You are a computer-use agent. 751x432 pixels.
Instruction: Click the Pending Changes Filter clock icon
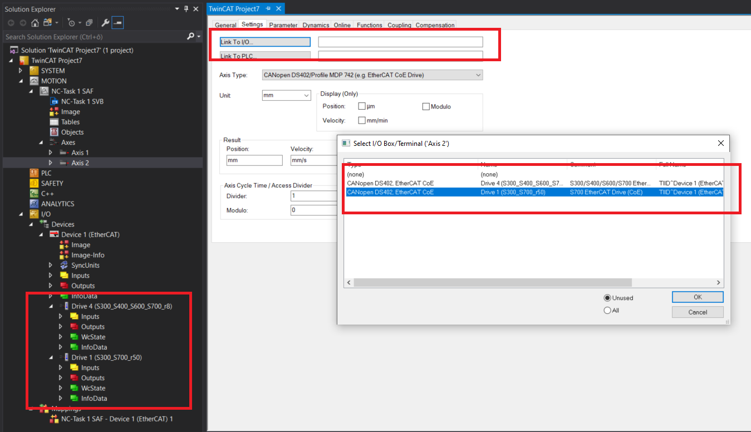tap(71, 23)
